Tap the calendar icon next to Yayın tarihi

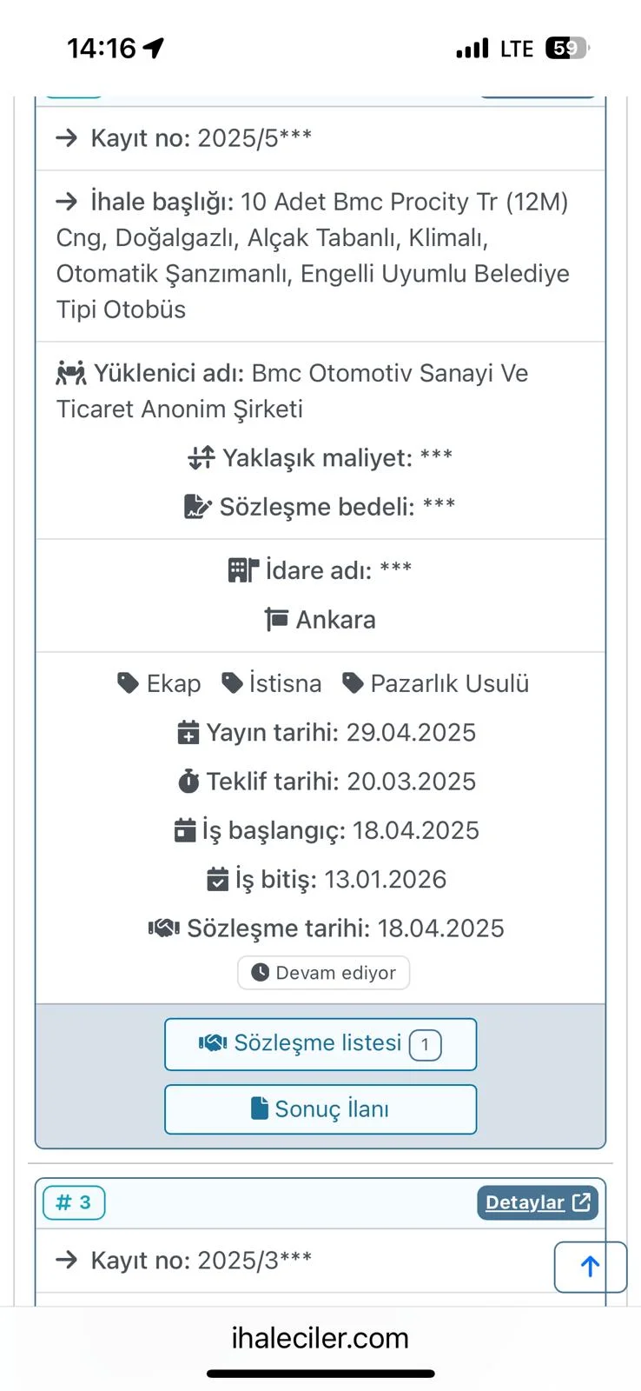[188, 733]
